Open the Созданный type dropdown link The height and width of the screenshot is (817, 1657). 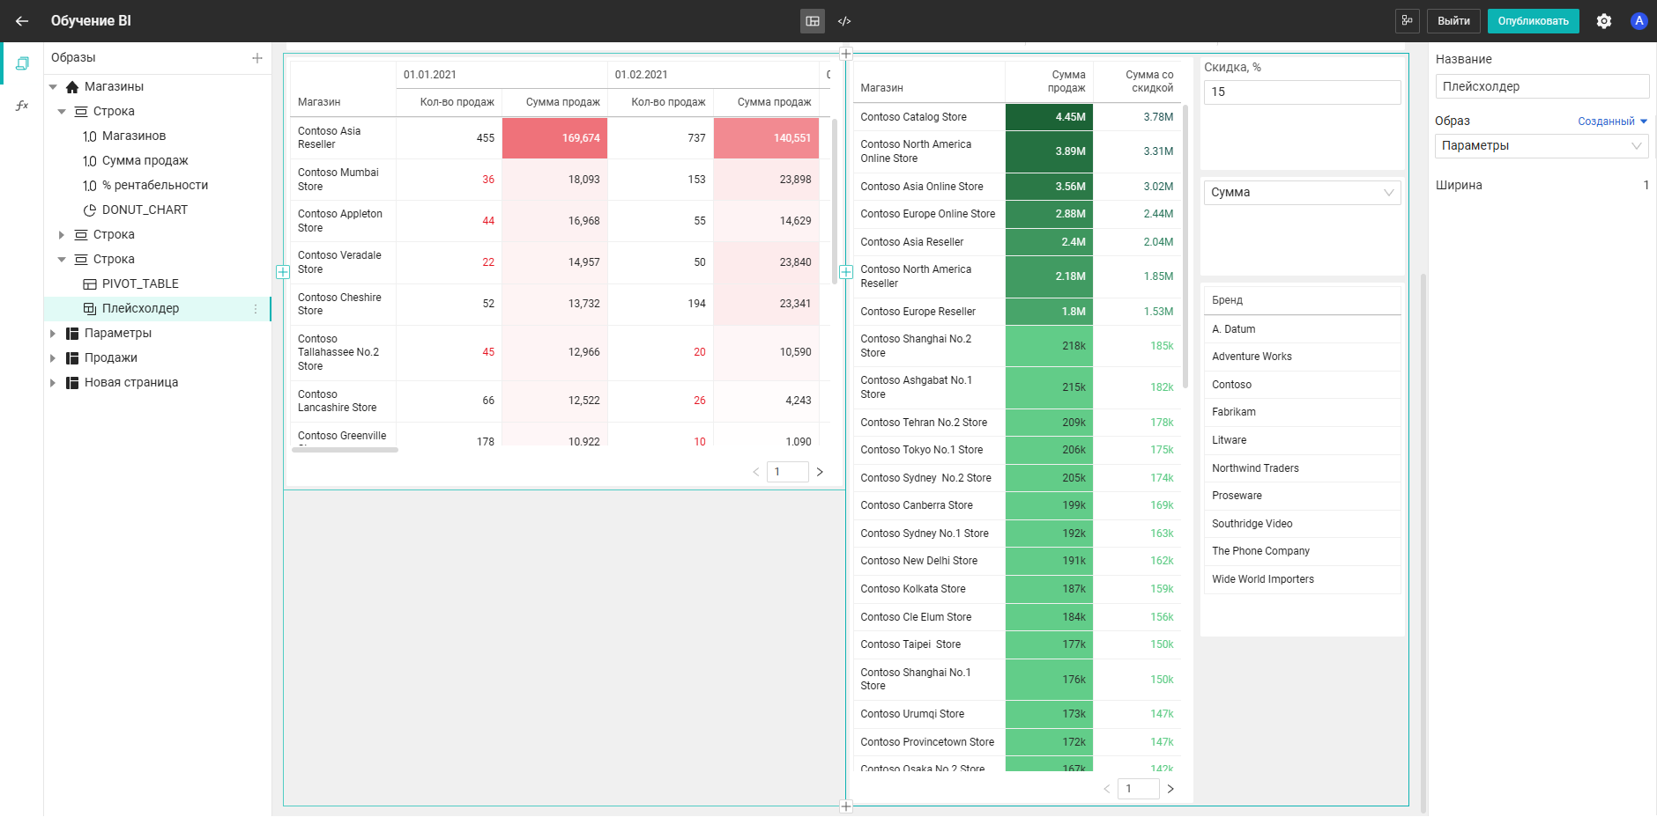[x=1612, y=121]
